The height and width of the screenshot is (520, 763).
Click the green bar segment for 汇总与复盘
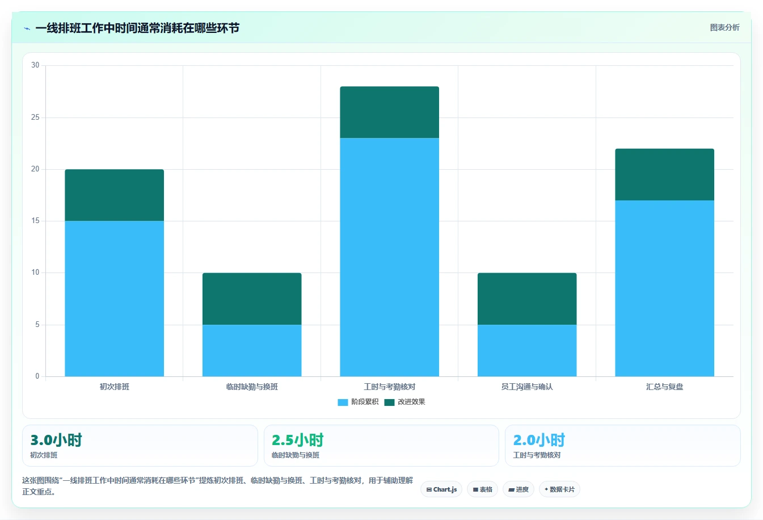(x=665, y=174)
